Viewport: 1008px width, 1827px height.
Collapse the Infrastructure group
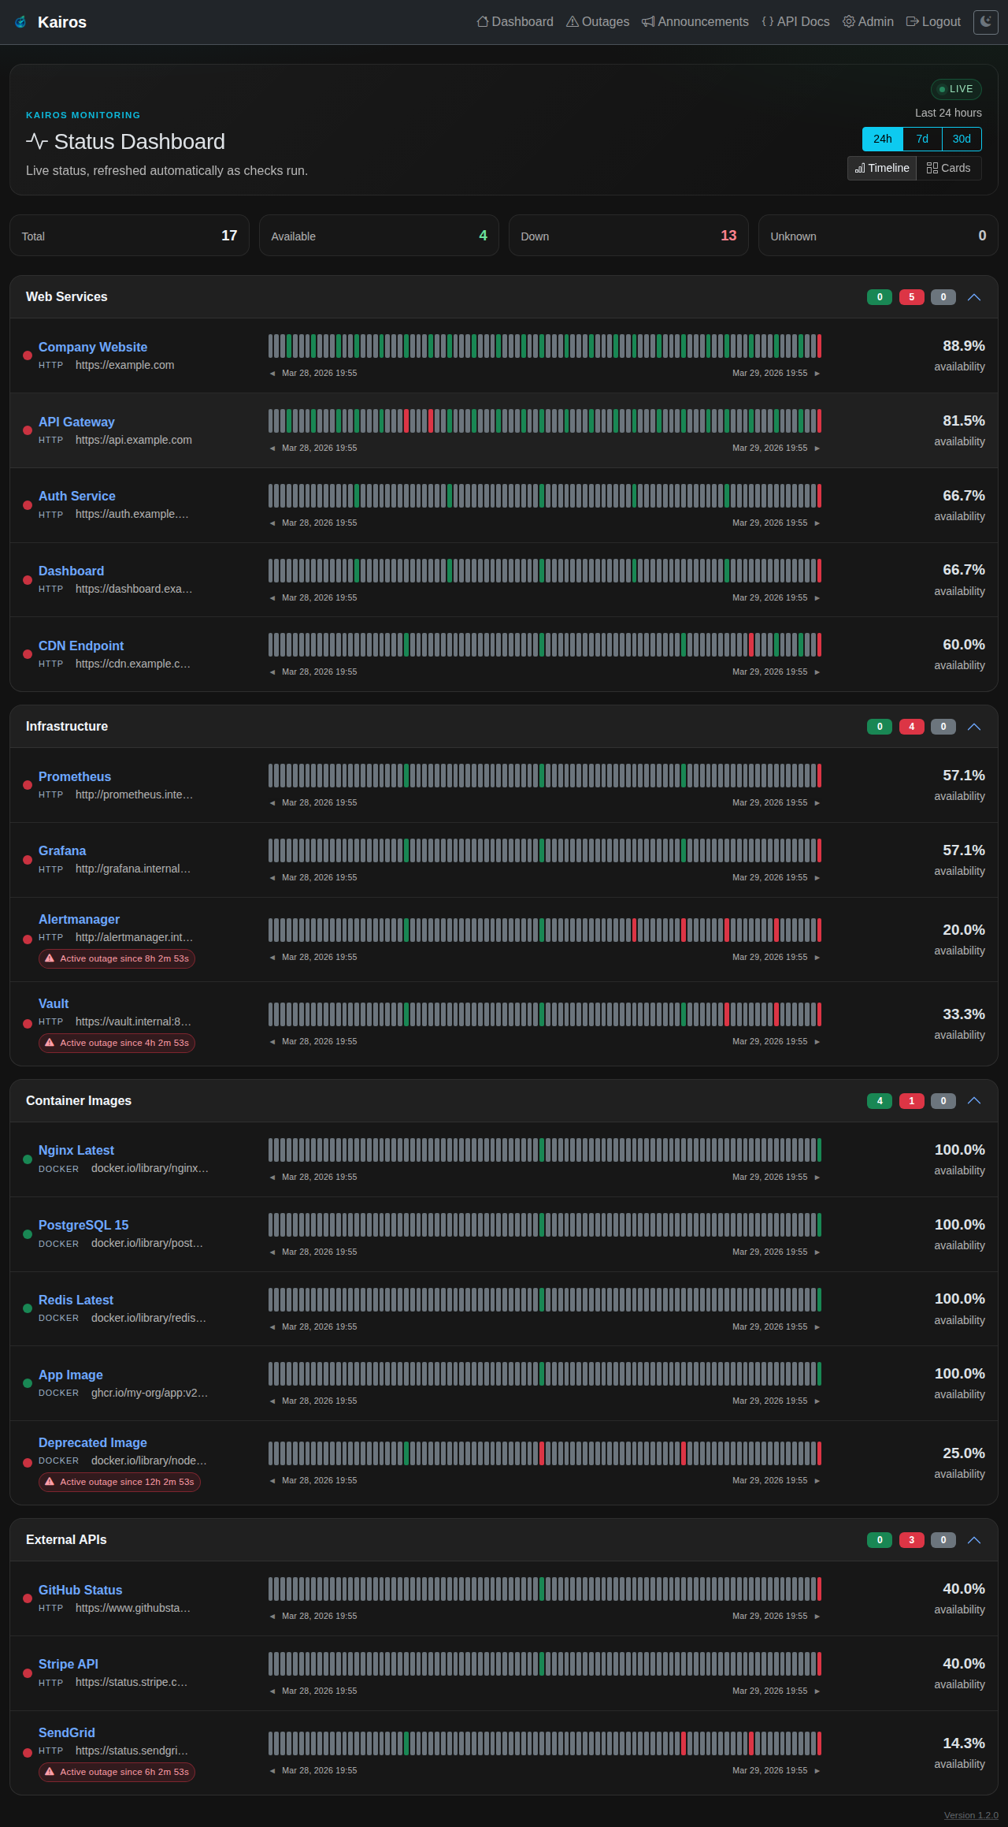pos(974,727)
